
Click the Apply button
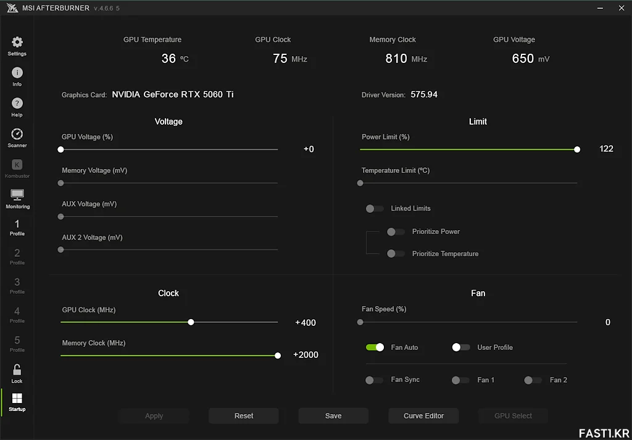click(154, 416)
